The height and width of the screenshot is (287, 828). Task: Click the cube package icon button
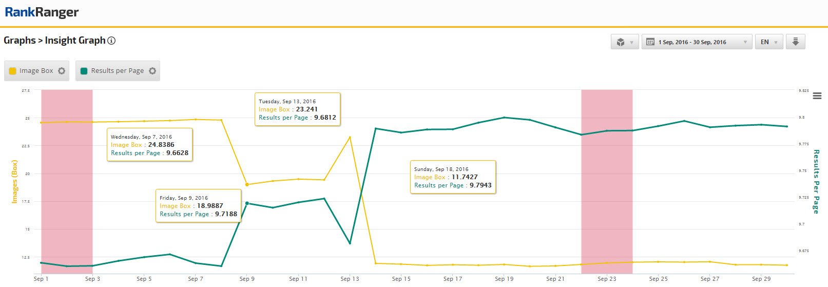pos(621,42)
